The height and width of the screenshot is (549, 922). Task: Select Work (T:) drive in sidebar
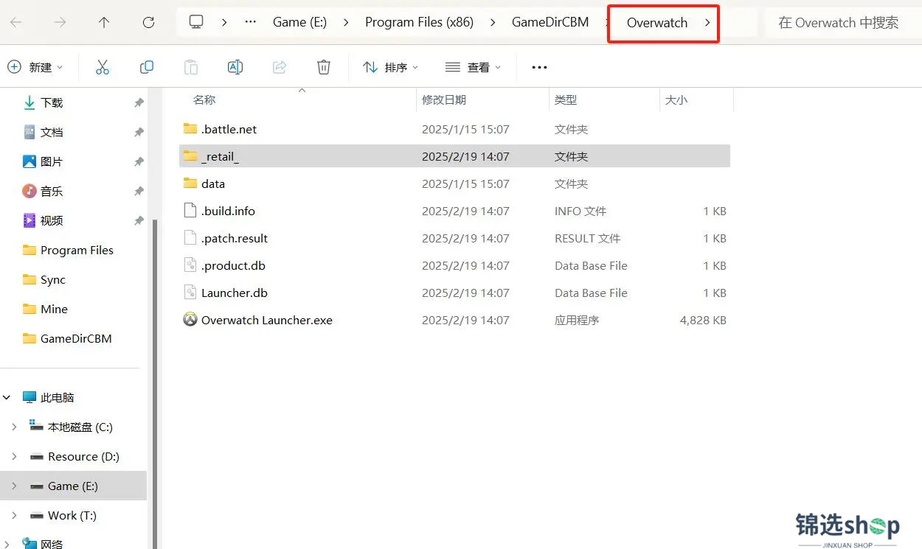(x=74, y=515)
